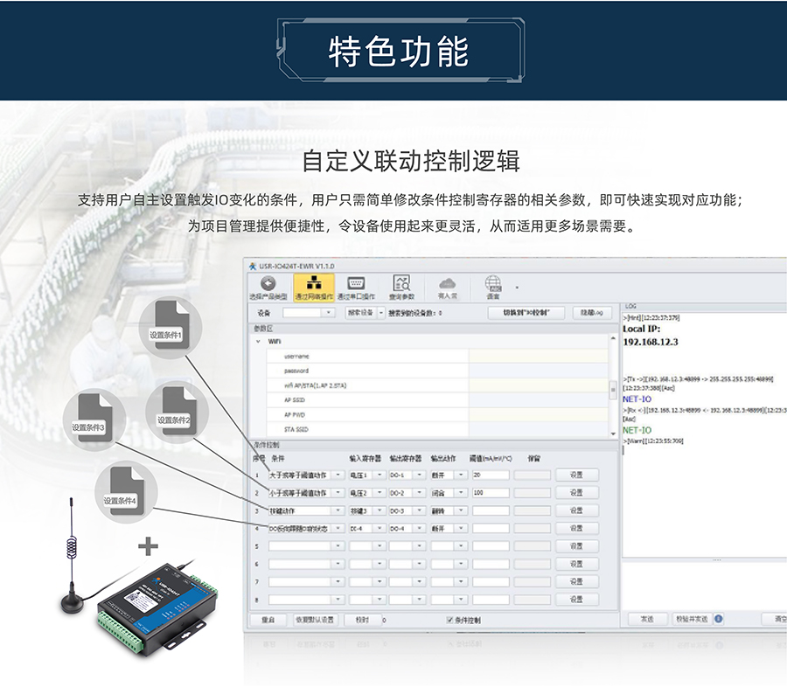Click the 选择产品类型 back-arrow icon
Screen dimensions: 787x687
pyautogui.click(x=268, y=284)
